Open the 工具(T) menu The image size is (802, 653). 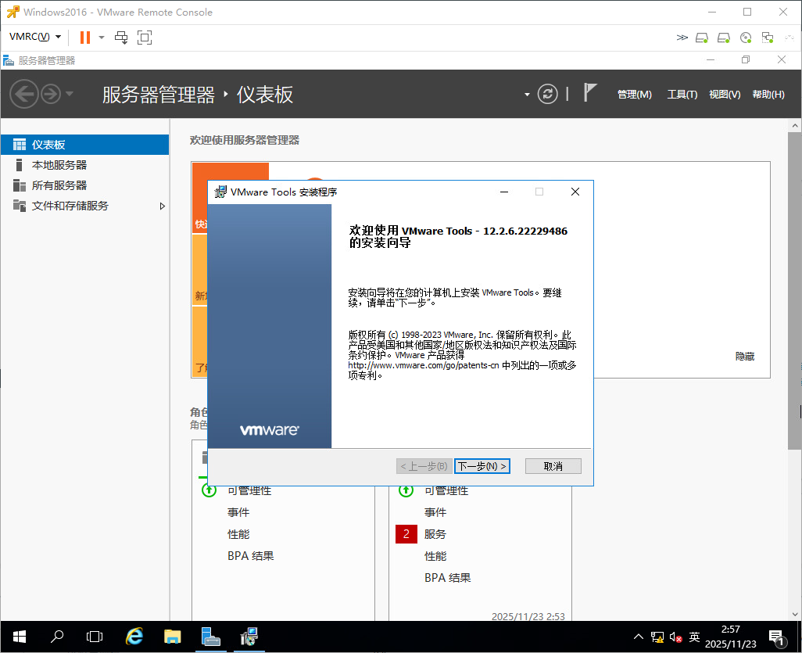tap(682, 95)
